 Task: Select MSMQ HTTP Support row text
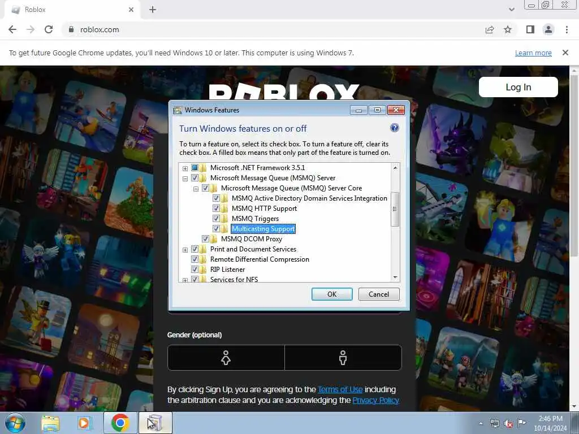264,209
